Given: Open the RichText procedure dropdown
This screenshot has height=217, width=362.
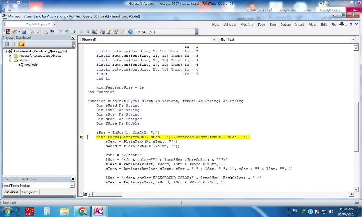Looking at the screenshot, I should tap(353, 40).
